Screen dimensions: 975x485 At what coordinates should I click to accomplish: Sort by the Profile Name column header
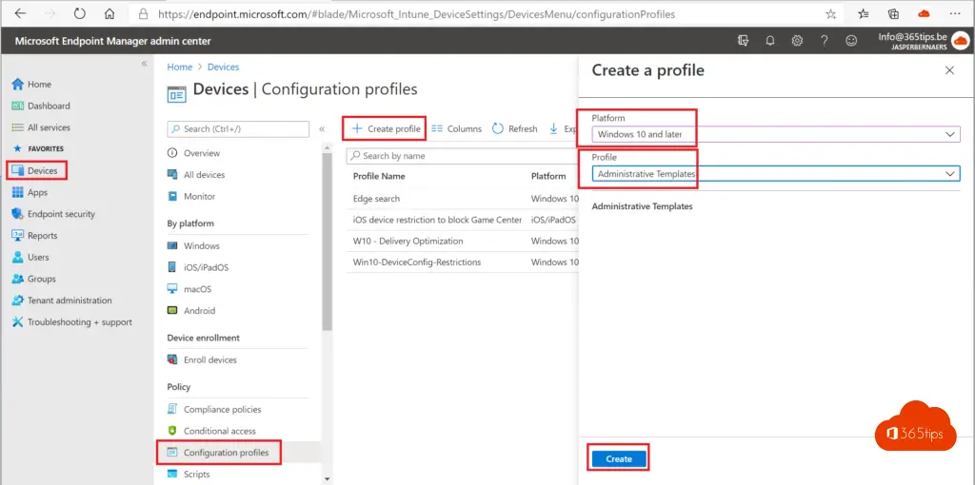pyautogui.click(x=379, y=176)
